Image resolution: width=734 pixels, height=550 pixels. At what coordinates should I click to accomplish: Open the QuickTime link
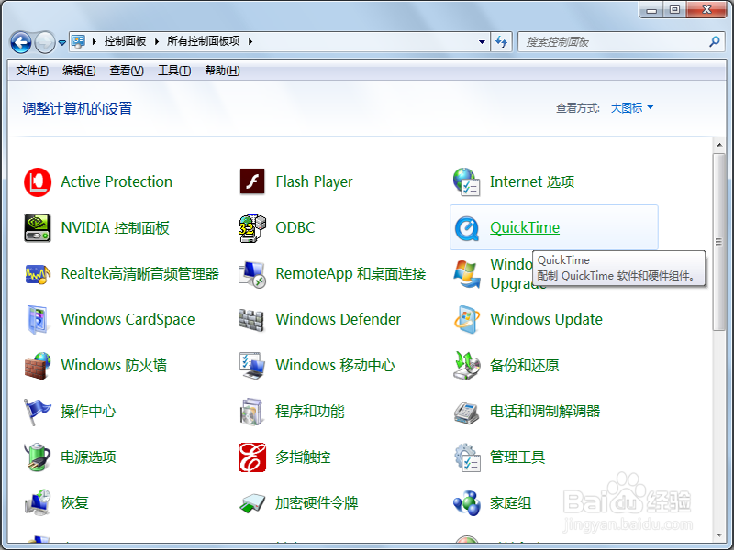[525, 227]
